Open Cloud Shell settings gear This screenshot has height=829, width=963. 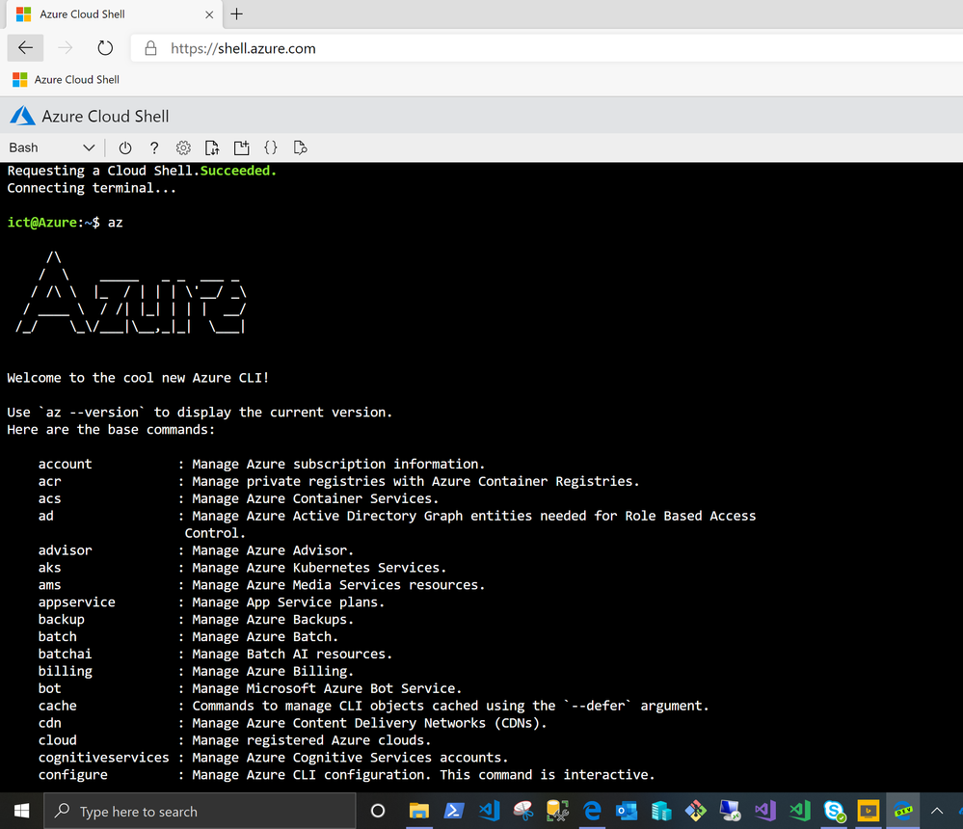point(183,148)
